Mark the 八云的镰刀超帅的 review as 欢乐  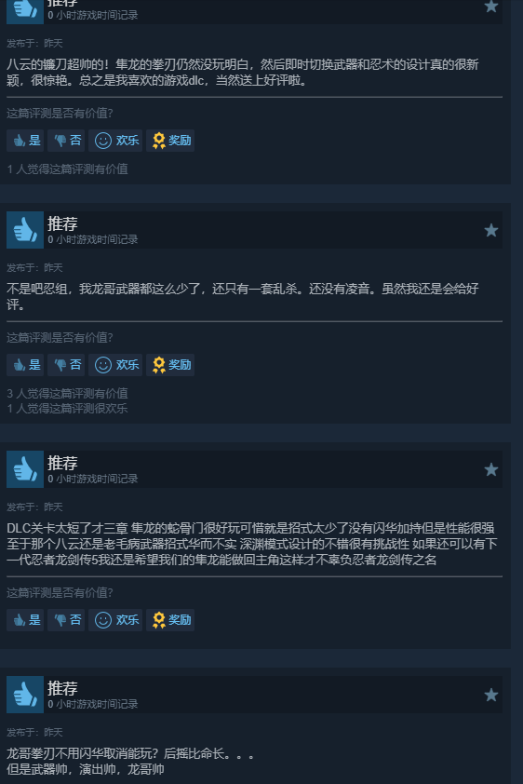click(x=115, y=141)
